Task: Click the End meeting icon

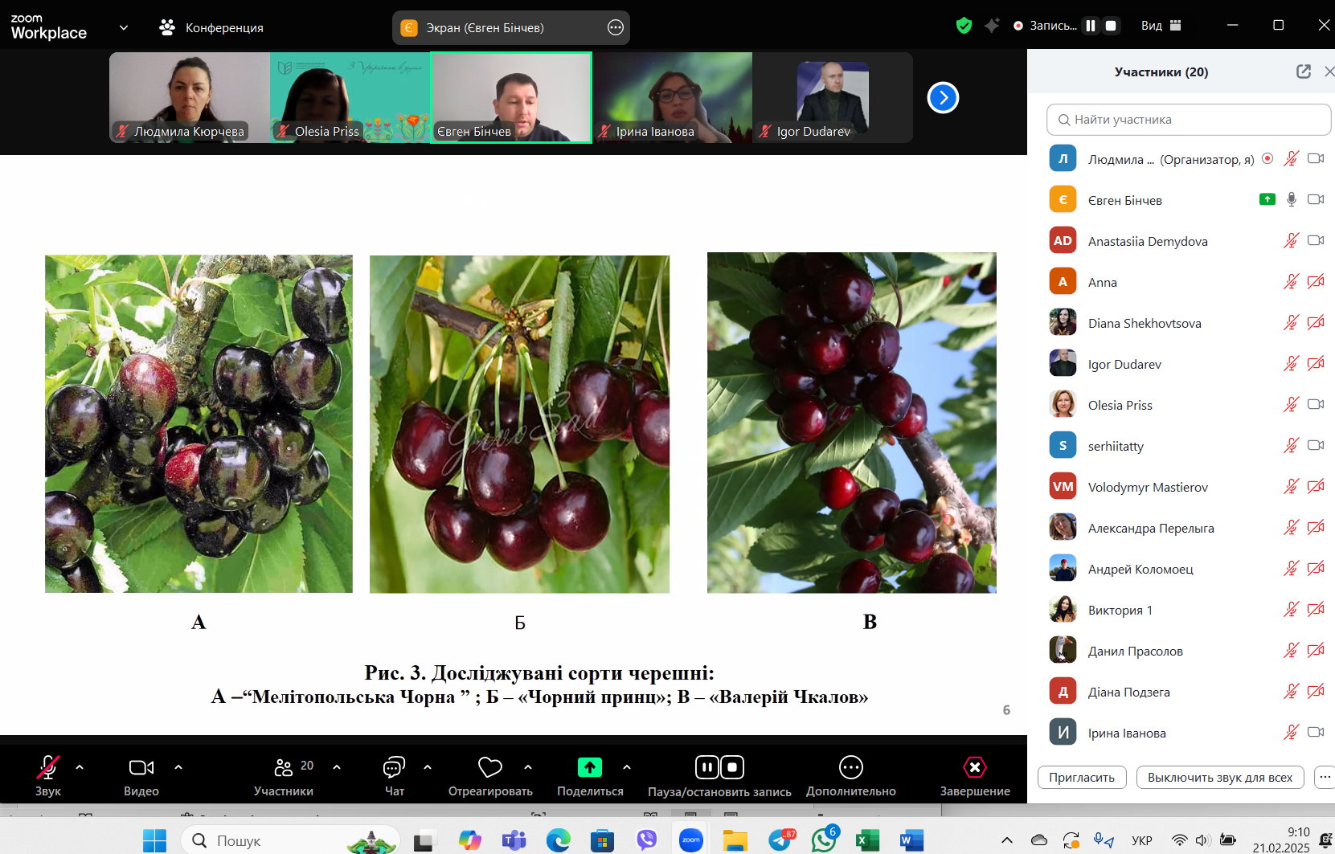Action: pyautogui.click(x=974, y=768)
